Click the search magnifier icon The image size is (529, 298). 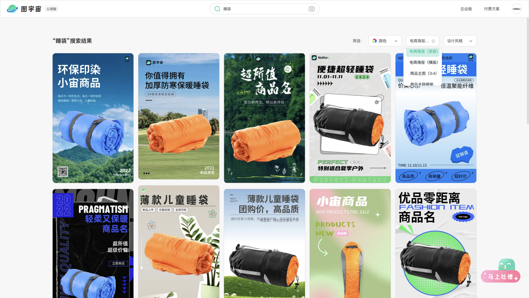coord(217,9)
